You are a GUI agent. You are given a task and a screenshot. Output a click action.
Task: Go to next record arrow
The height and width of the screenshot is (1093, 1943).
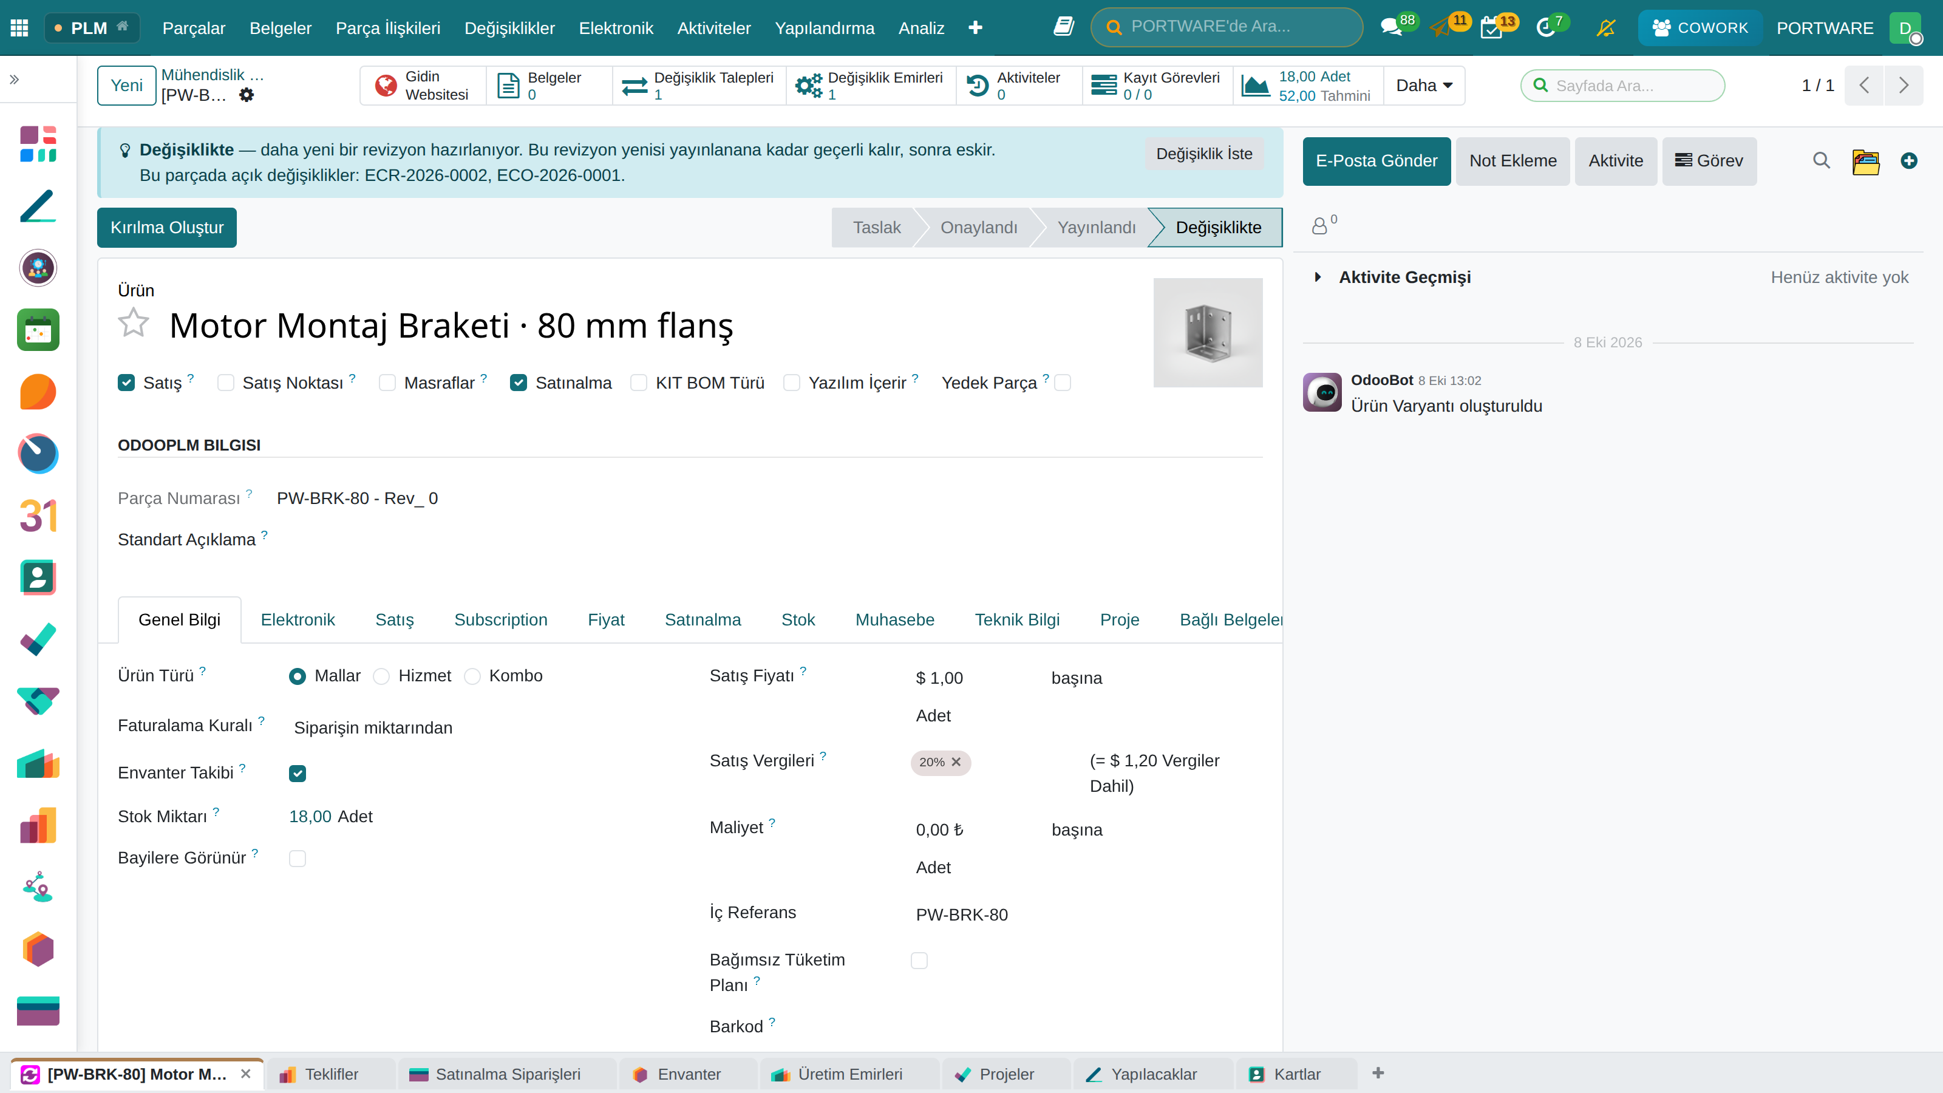coord(1904,85)
